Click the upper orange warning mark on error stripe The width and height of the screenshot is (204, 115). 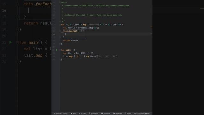(151, 27)
